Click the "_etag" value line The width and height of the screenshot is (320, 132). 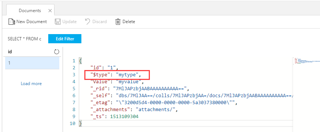point(175,103)
